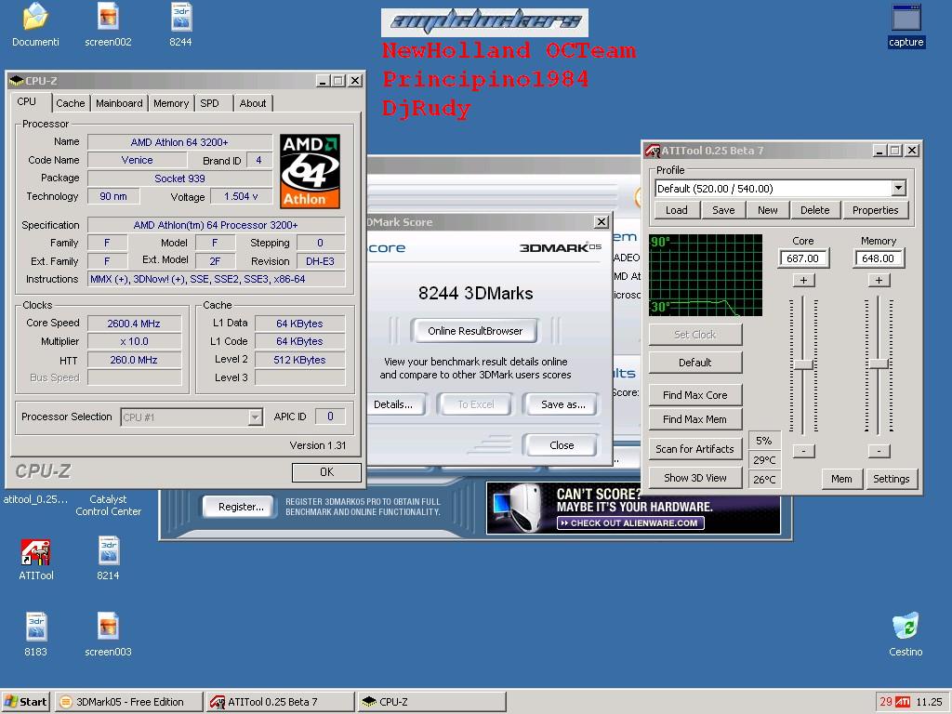Click Show 3D View in ATITool

(695, 478)
